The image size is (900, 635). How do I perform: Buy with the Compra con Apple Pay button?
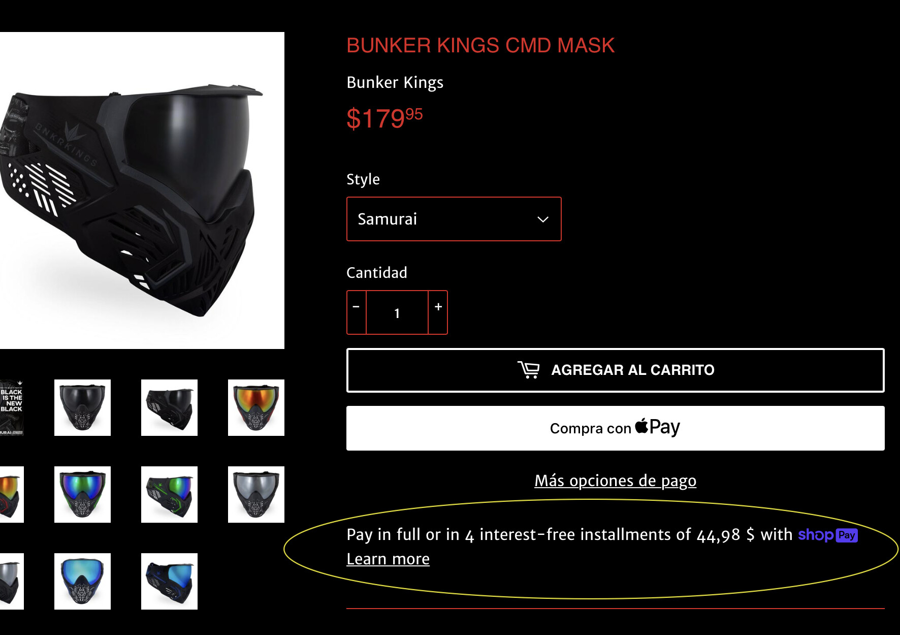pyautogui.click(x=615, y=428)
